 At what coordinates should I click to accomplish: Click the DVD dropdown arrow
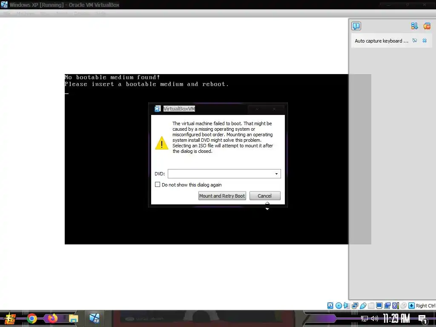276,174
